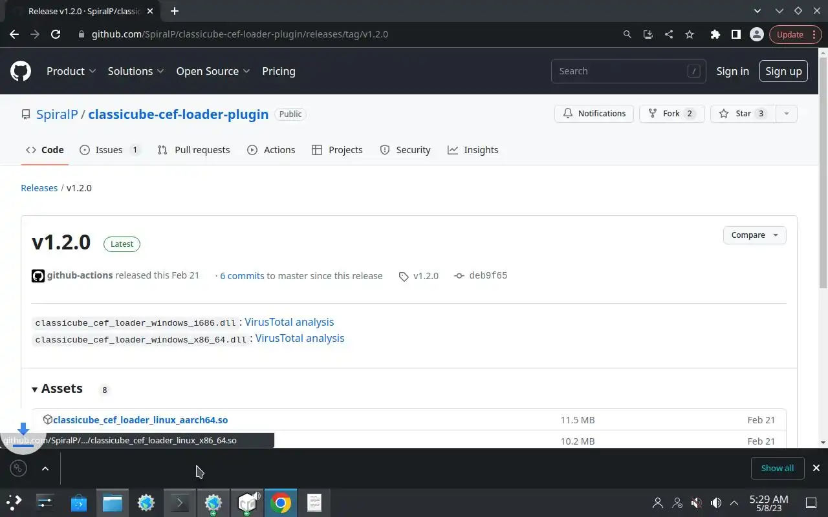Click the zoom magnifier icon in address bar
The image size is (828, 517).
click(x=627, y=34)
